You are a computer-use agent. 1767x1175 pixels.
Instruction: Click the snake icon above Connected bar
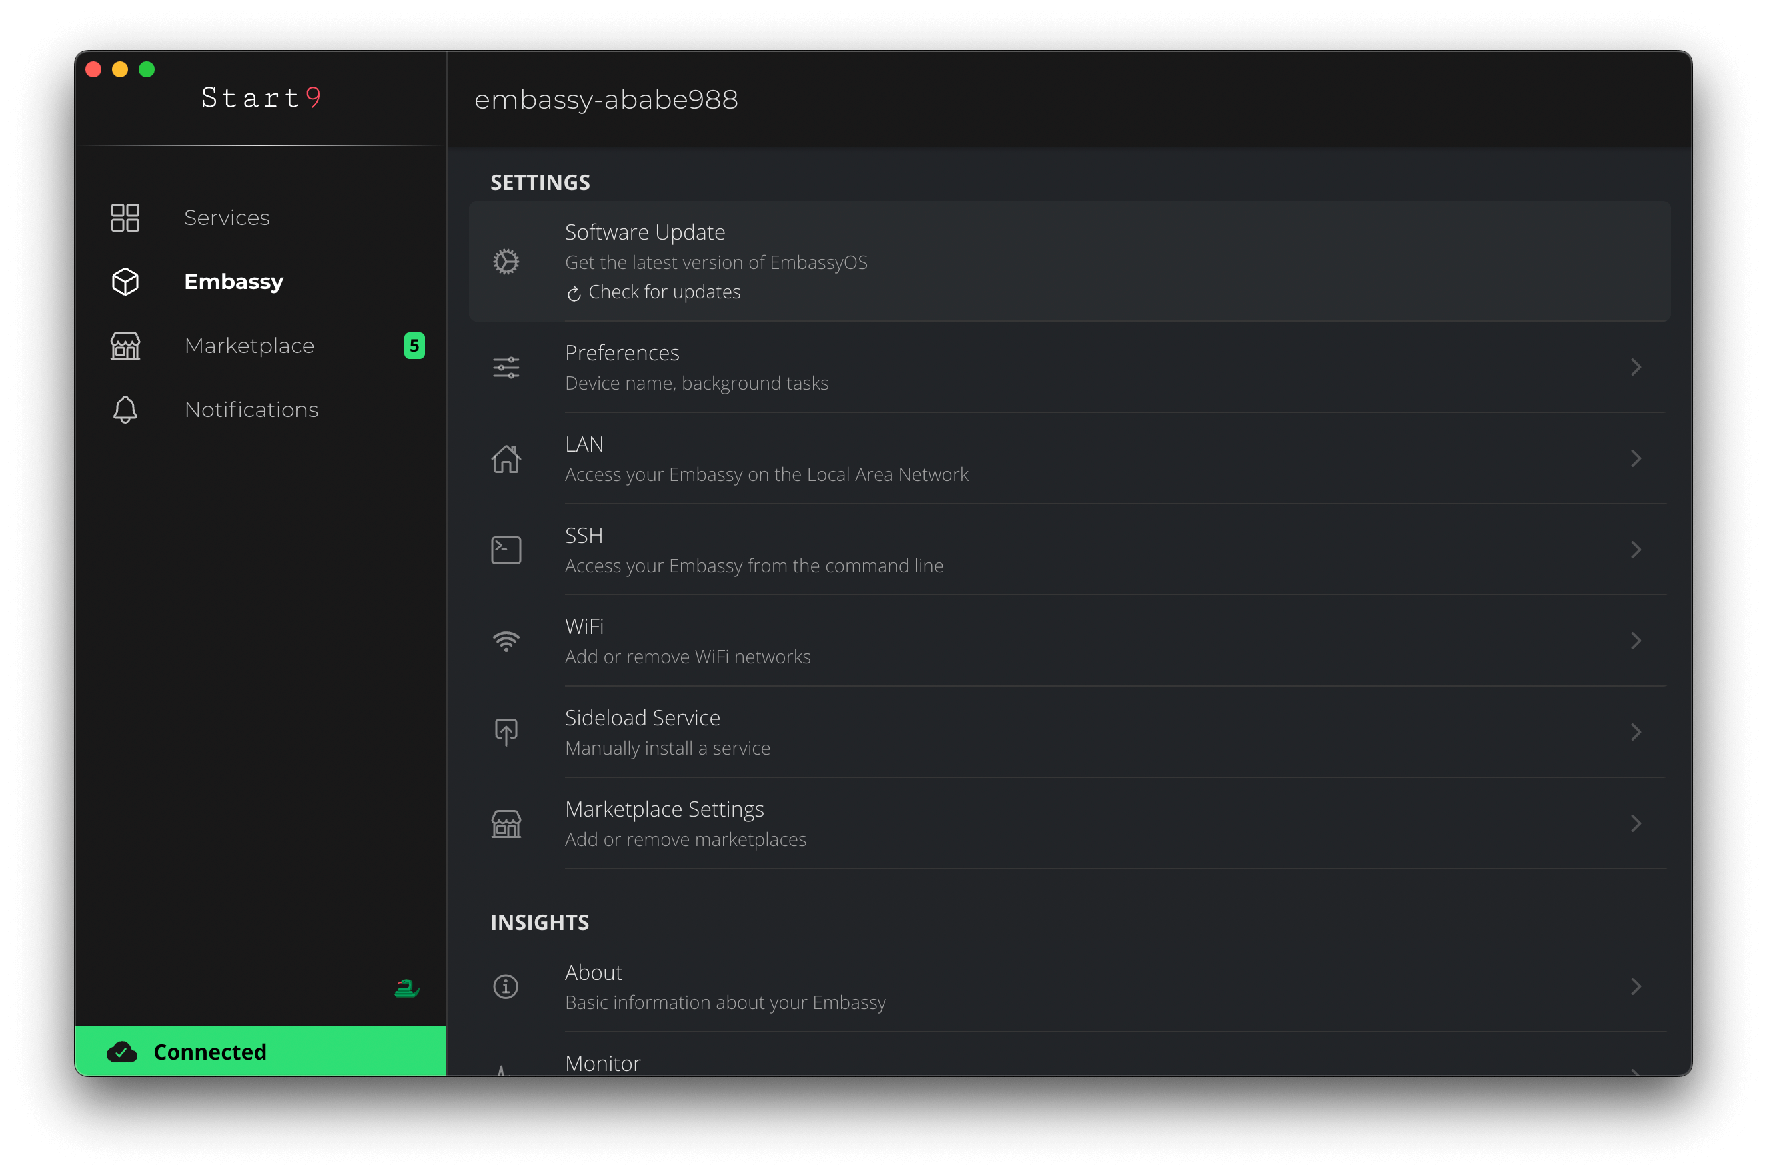(406, 988)
